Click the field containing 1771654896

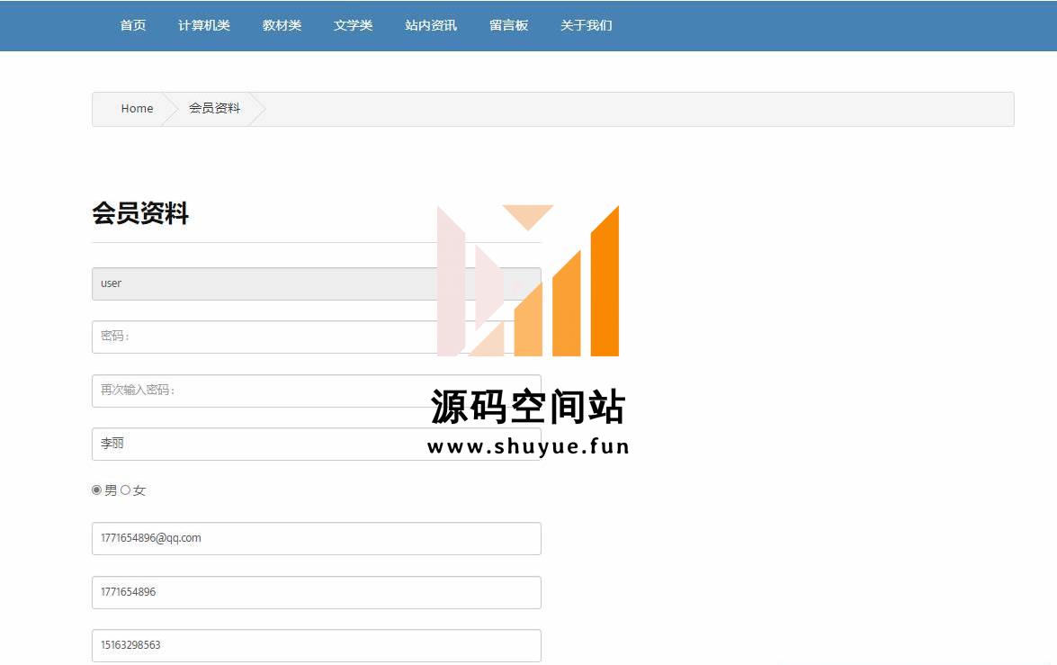316,593
